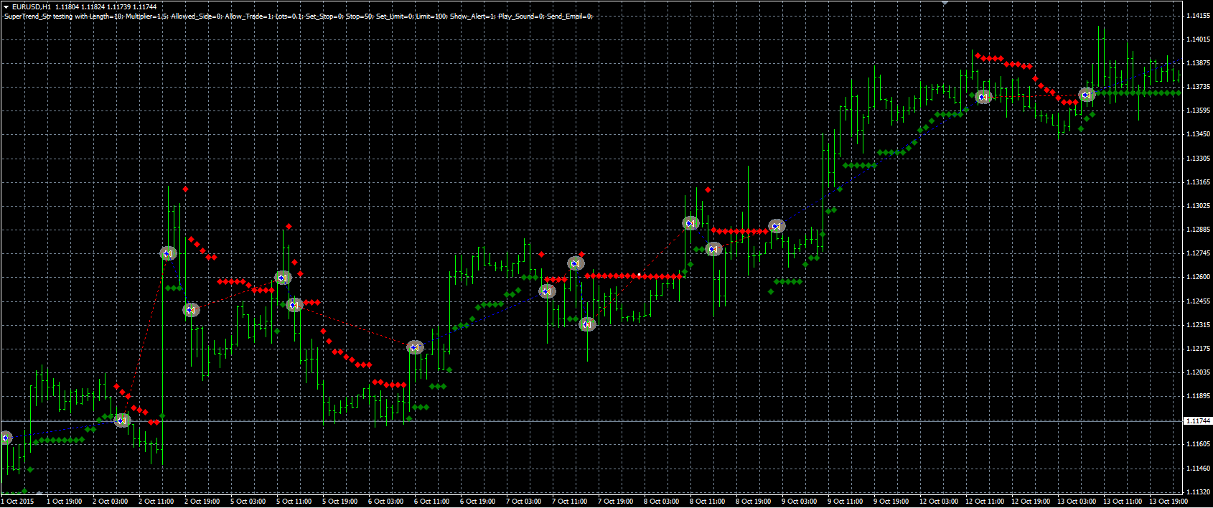
Task: Click the 1.14155 price axis label
Action: [x=1197, y=16]
